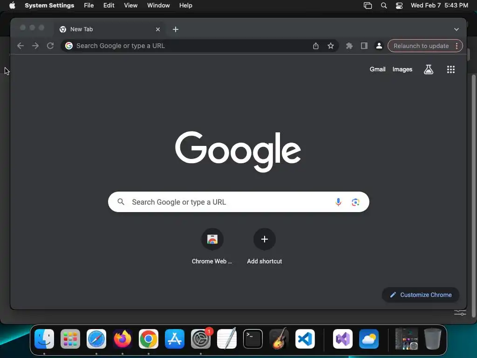477x358 pixels.
Task: Open System Settings menu
Action: coord(49,6)
